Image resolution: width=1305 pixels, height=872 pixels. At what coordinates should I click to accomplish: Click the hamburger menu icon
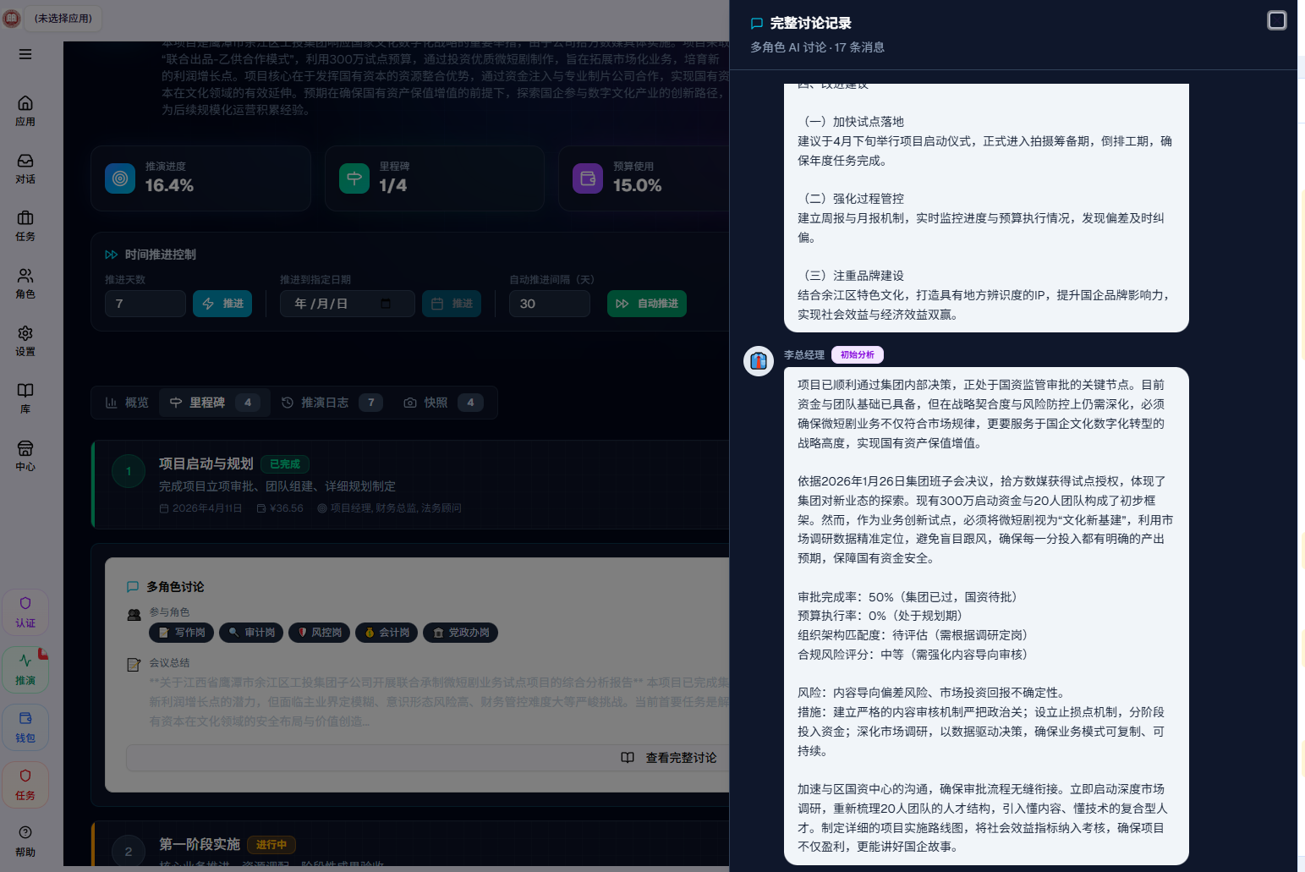coord(25,54)
